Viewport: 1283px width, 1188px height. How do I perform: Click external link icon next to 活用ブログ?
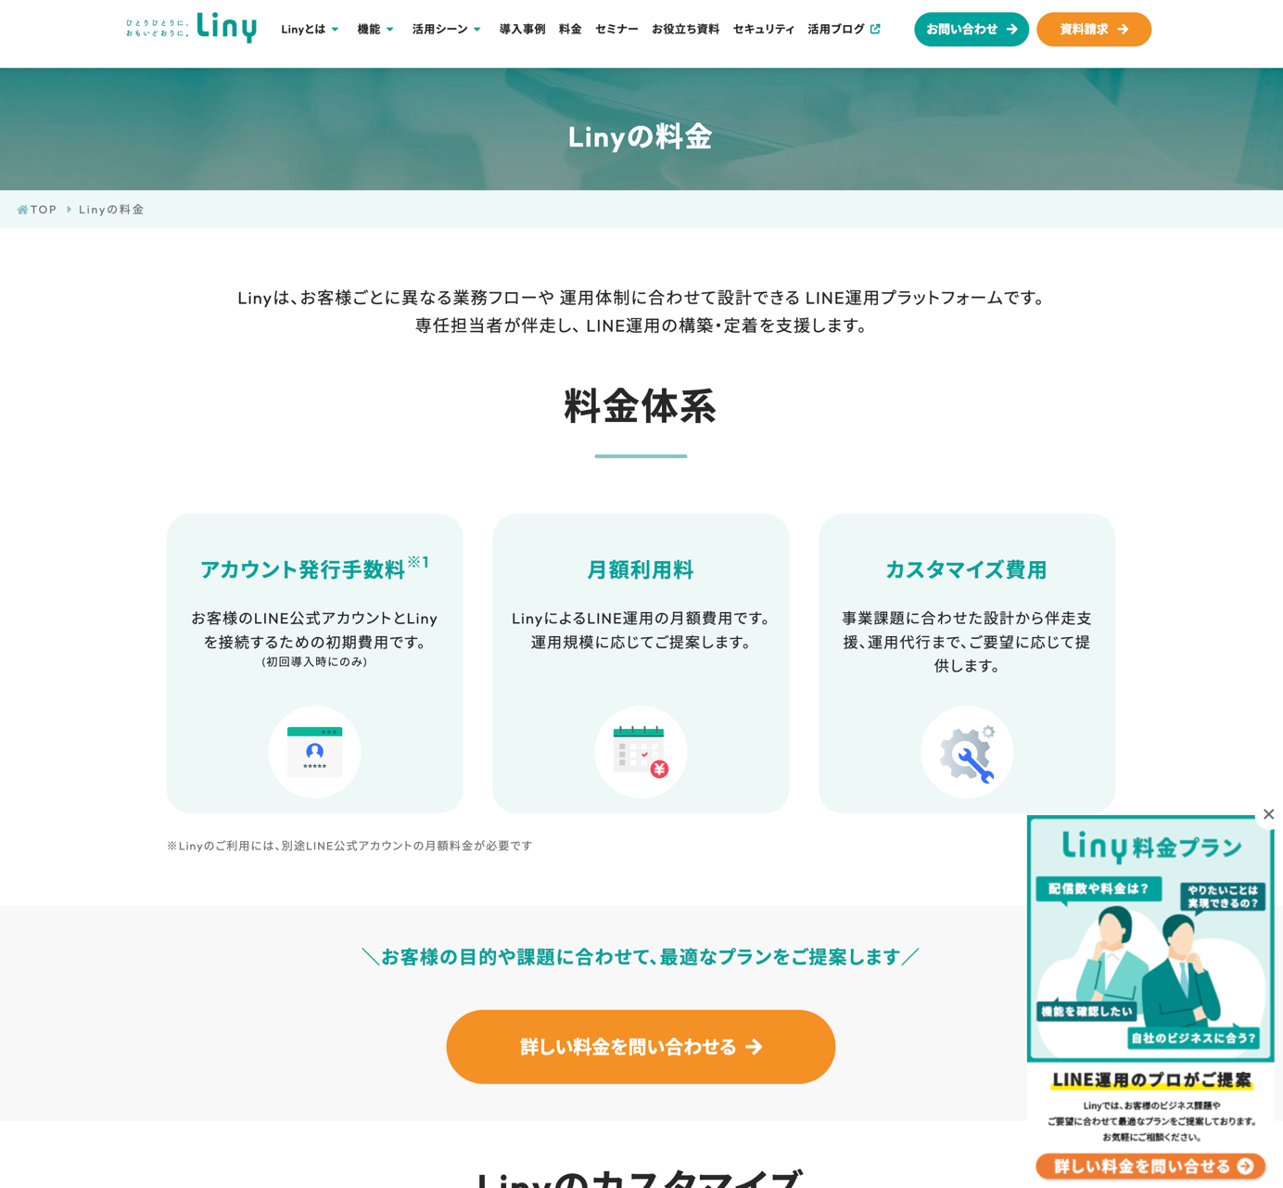[875, 29]
